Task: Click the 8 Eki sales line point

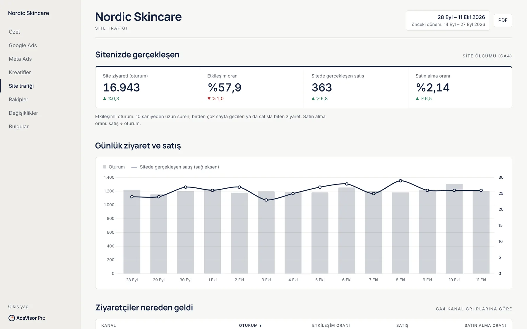Action: pos(401,181)
